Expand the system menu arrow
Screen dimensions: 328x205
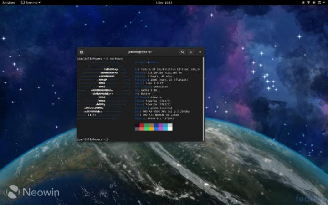[x=324, y=3]
